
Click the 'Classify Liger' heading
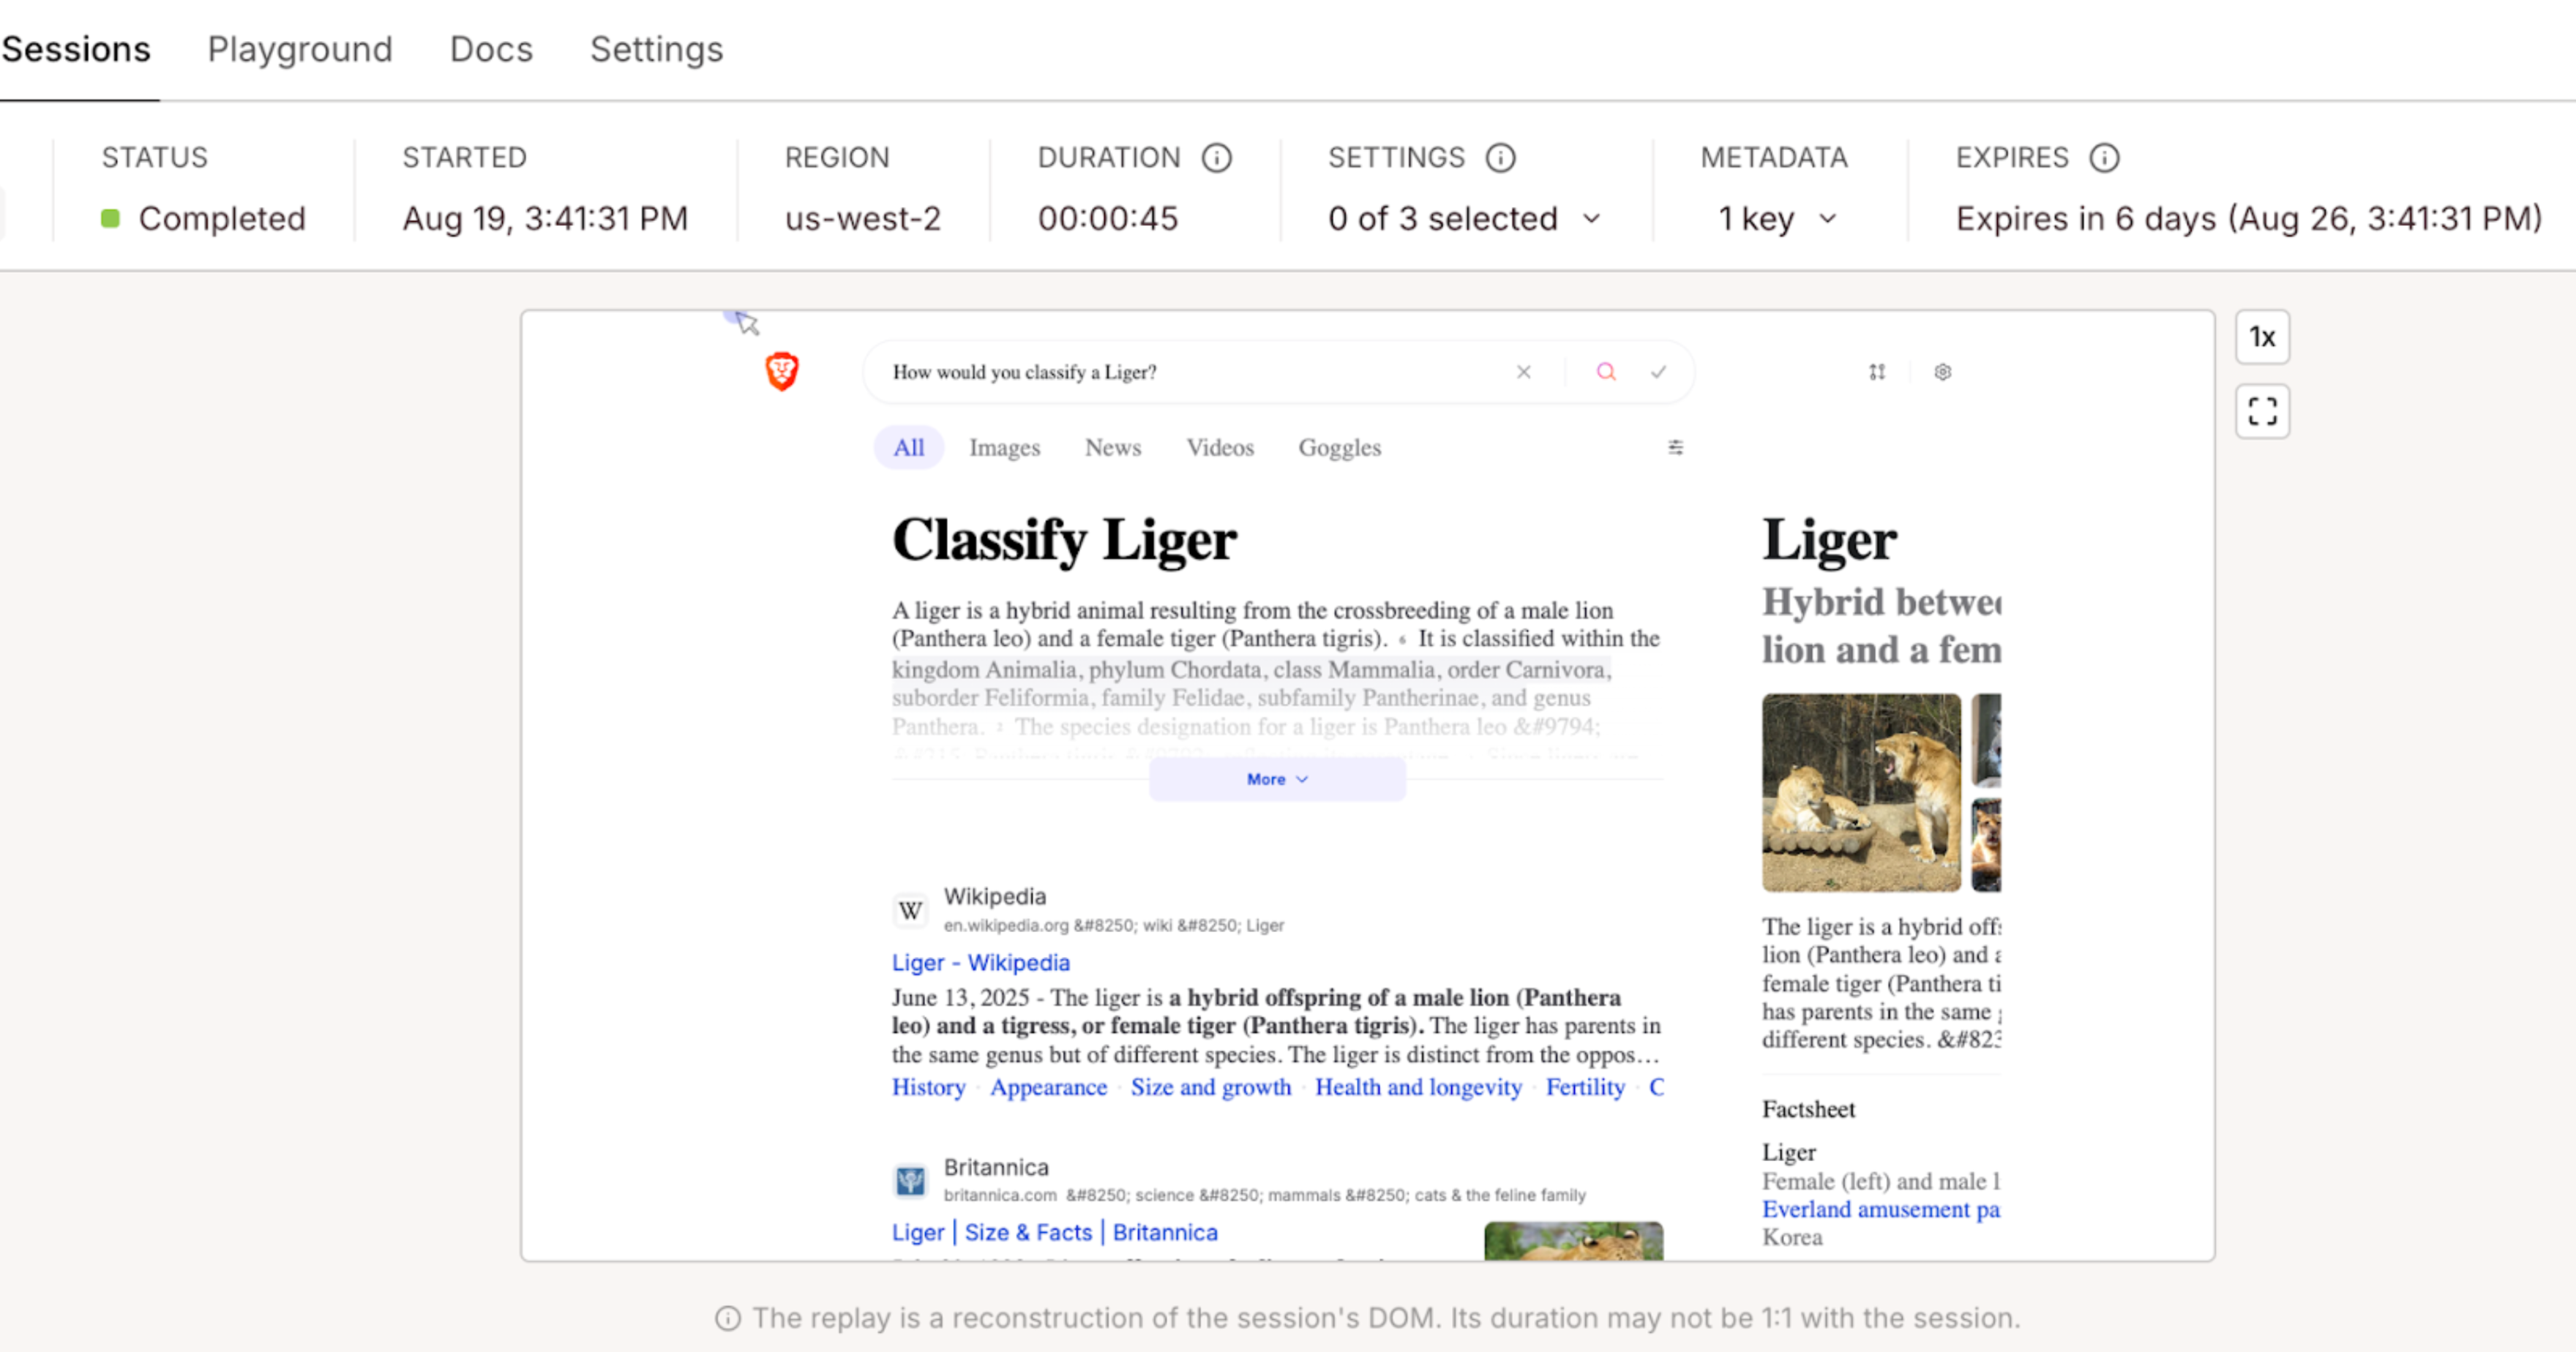(x=1064, y=540)
